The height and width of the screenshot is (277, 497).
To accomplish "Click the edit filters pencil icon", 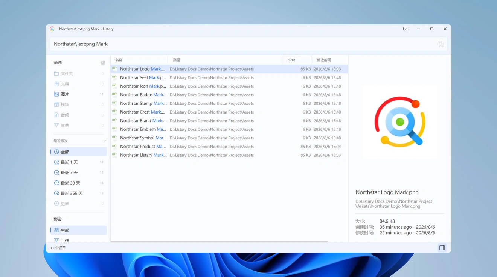I will click(103, 63).
